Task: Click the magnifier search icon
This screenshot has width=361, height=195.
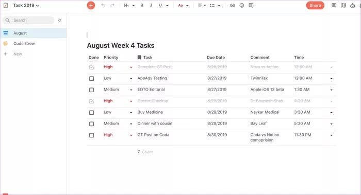Action: (x=8, y=20)
